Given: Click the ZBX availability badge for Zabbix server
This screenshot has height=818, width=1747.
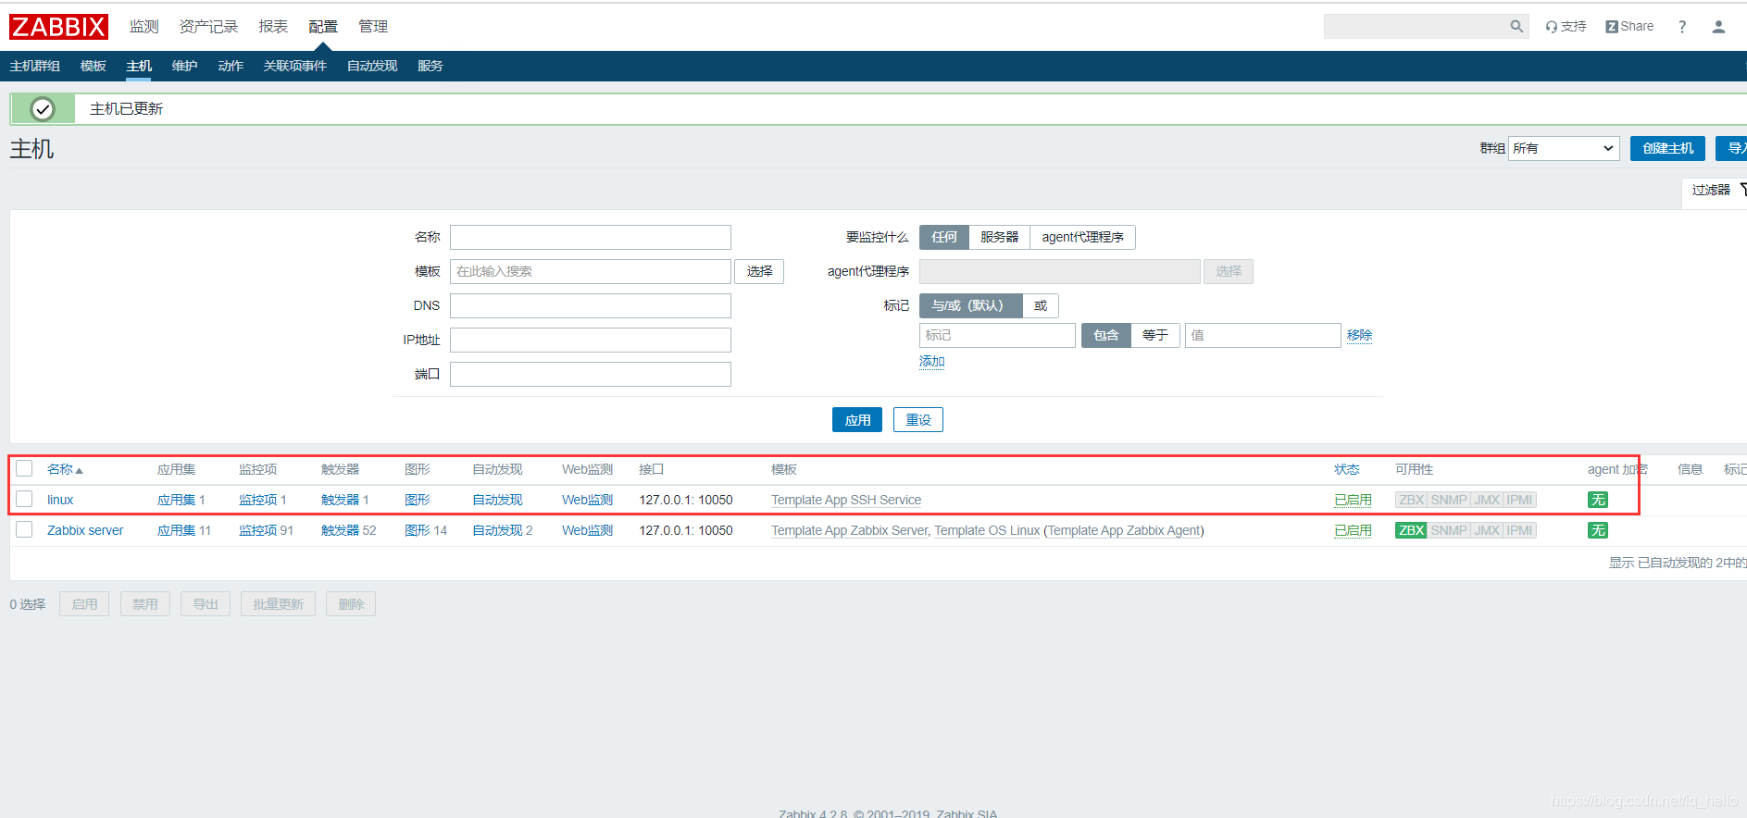Looking at the screenshot, I should click(1411, 530).
